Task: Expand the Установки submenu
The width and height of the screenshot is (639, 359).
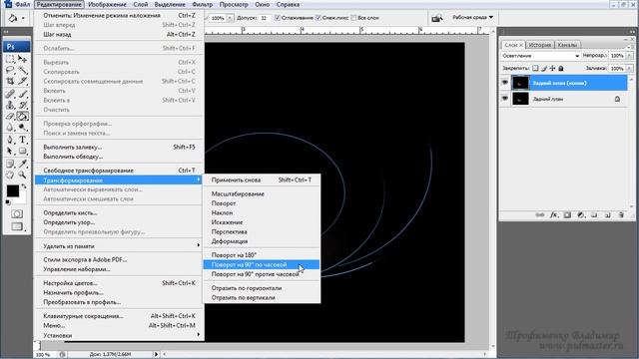Action: tap(119, 335)
